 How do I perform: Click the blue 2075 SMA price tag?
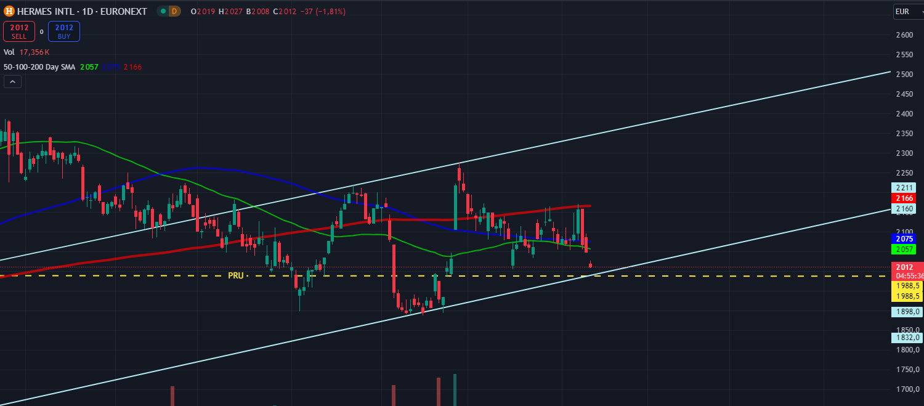click(x=903, y=238)
